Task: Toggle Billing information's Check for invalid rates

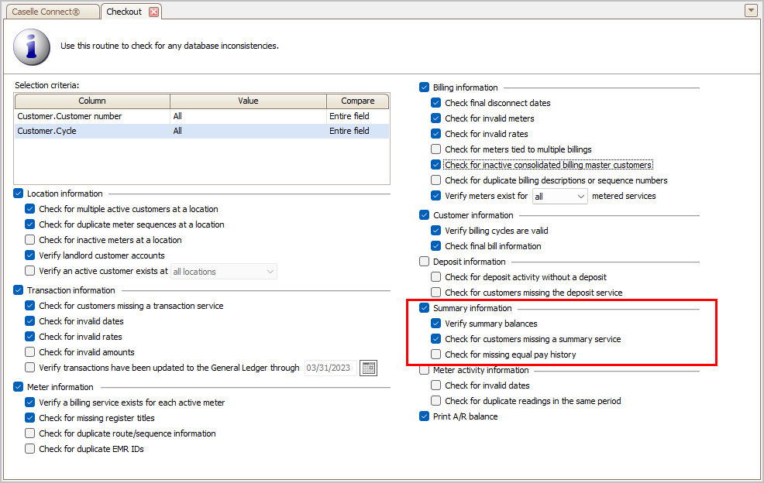Action: (x=436, y=134)
